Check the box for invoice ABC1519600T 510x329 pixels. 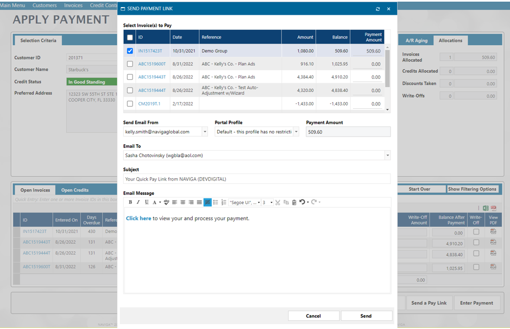(130, 64)
